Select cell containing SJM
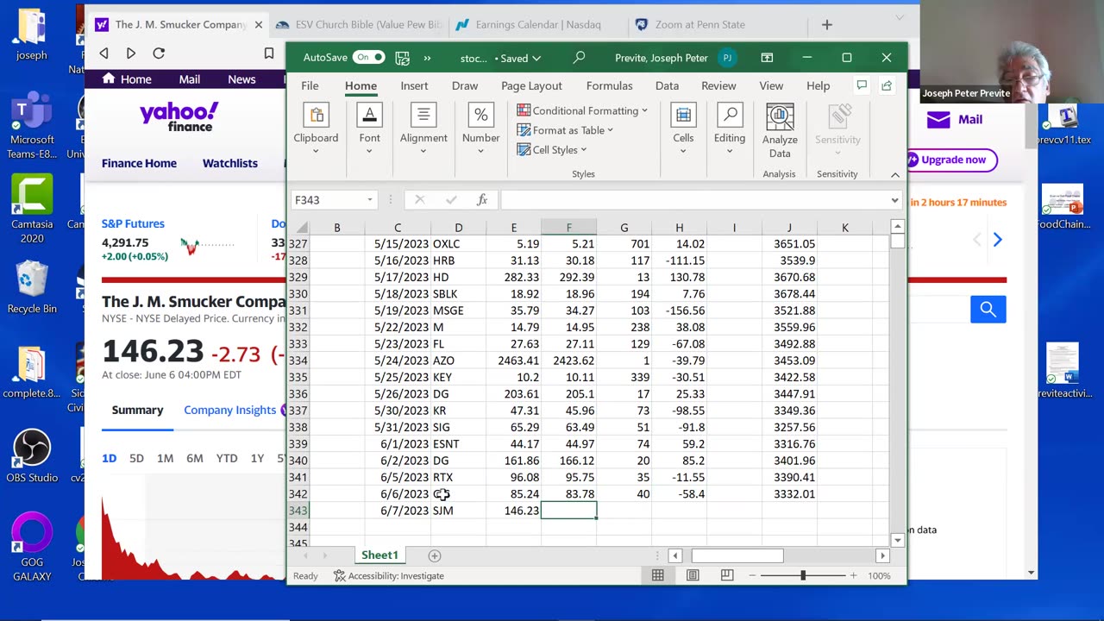1104x621 pixels. point(458,511)
